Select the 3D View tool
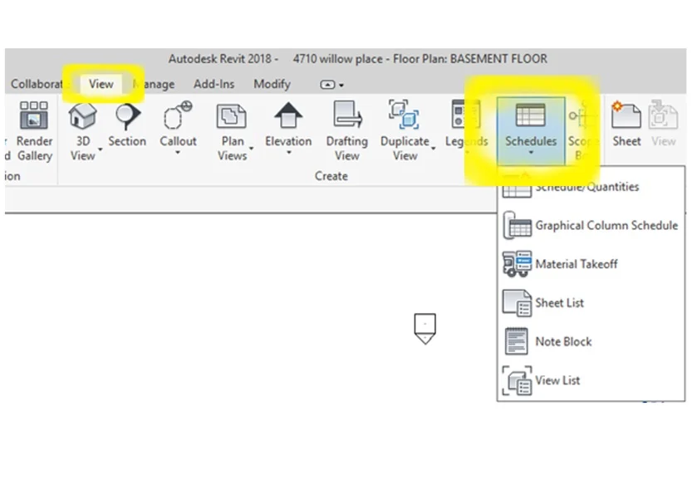Screen dimensions: 697x504 (82, 125)
